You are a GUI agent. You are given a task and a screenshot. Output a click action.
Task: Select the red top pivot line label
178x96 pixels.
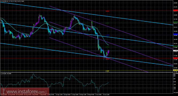[107, 11]
